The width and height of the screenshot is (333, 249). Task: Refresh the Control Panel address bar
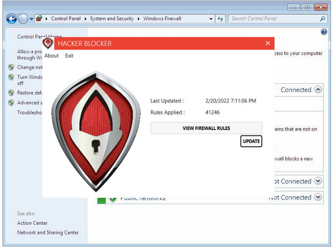point(220,19)
